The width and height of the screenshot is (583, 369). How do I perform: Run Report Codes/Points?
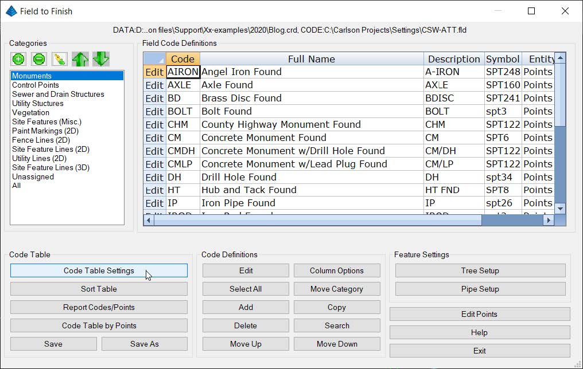click(99, 307)
